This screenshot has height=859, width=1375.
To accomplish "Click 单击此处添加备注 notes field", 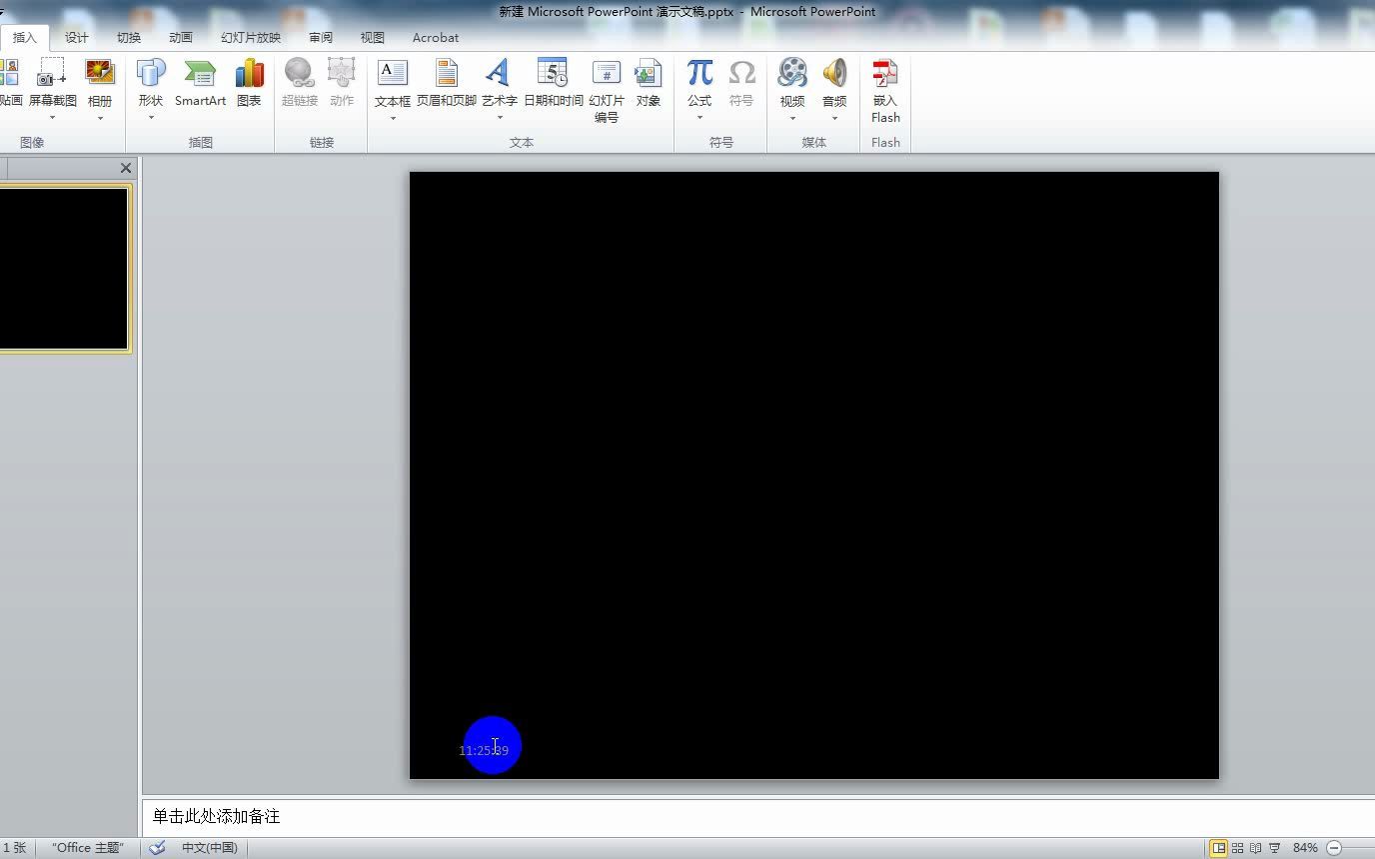I will [x=759, y=816].
